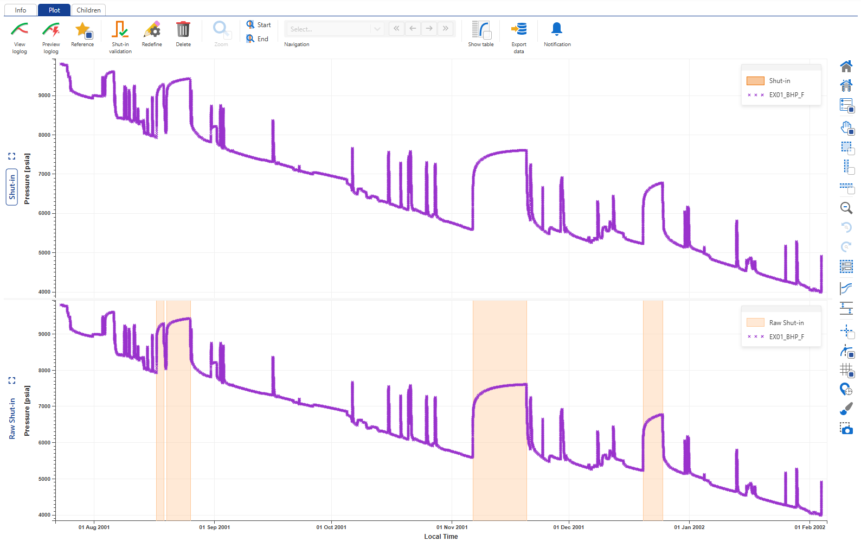The width and height of the screenshot is (861, 547).
Task: Click the Redefine tool icon
Action: (x=152, y=30)
